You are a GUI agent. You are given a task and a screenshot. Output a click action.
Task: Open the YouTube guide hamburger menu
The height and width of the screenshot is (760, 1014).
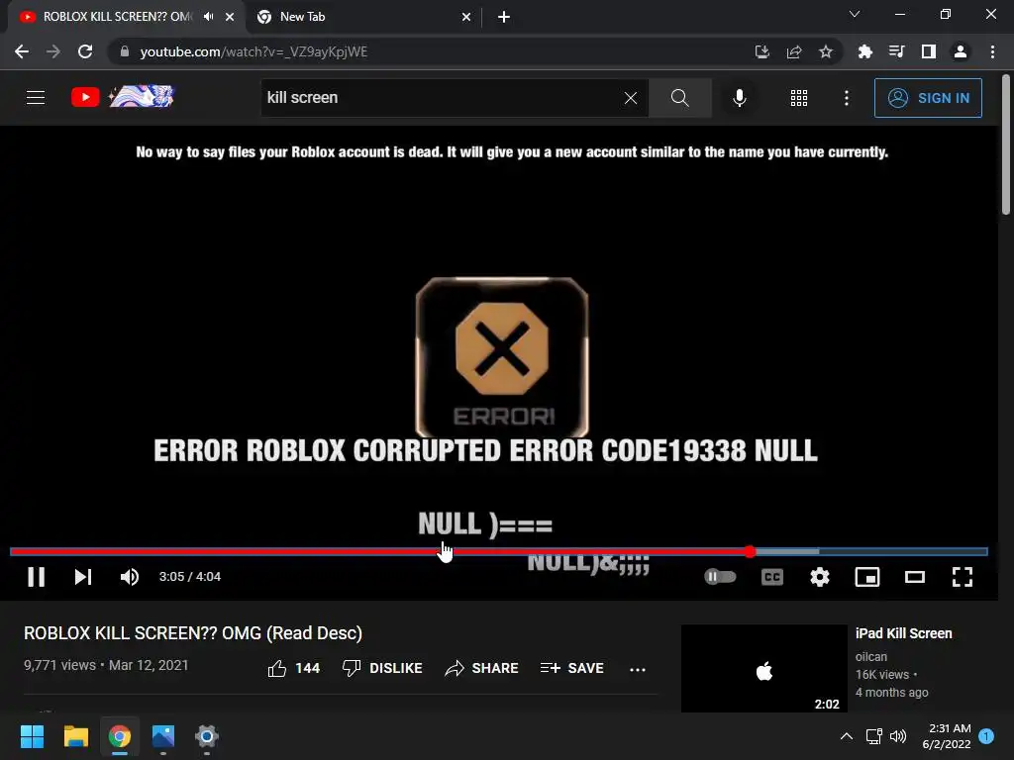tap(36, 98)
